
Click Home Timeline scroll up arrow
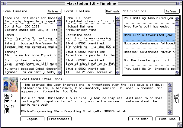(x=59, y=18)
